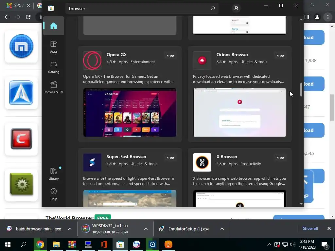Go back in Chrome browser
The image size is (335, 251).
pos(7,17)
